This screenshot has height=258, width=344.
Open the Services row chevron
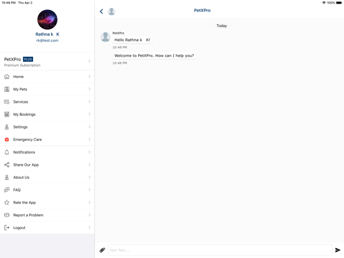click(89, 102)
